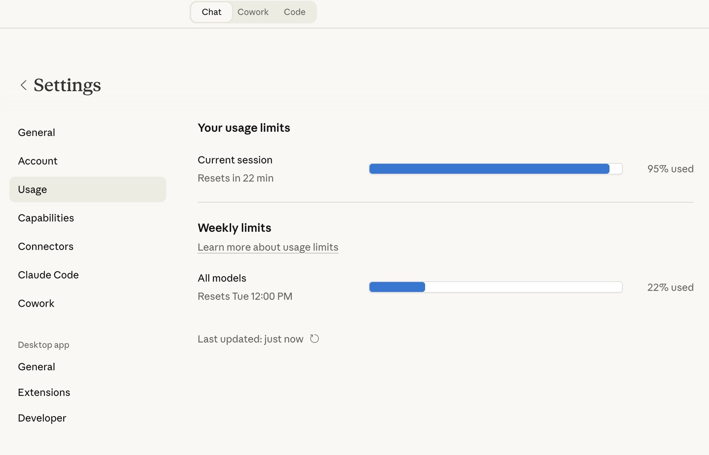Click the Current session usage bar
709x455 pixels.
click(496, 169)
